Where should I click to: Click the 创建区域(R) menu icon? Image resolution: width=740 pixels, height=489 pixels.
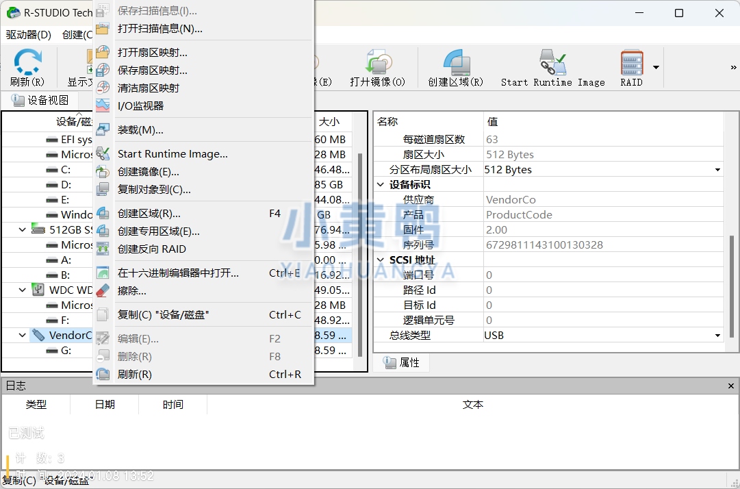[x=103, y=214]
